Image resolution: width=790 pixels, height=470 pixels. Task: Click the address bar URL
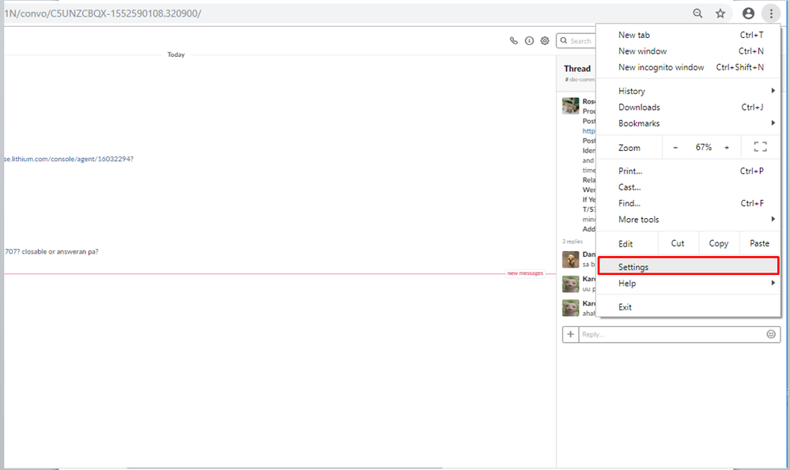(x=103, y=13)
